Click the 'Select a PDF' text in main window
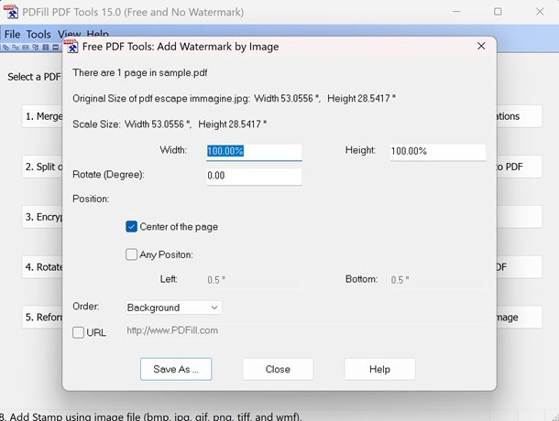The image size is (559, 421). pos(35,77)
